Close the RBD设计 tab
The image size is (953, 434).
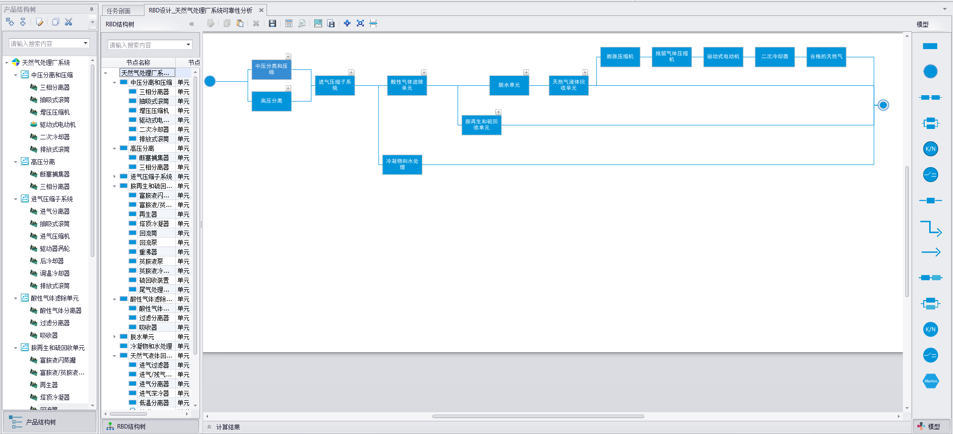(x=261, y=10)
